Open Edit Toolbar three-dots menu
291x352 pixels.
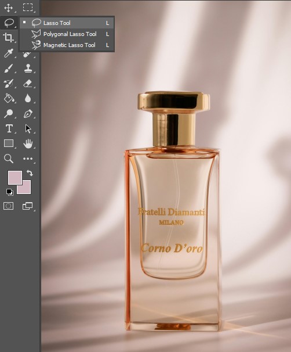[x=28, y=159]
